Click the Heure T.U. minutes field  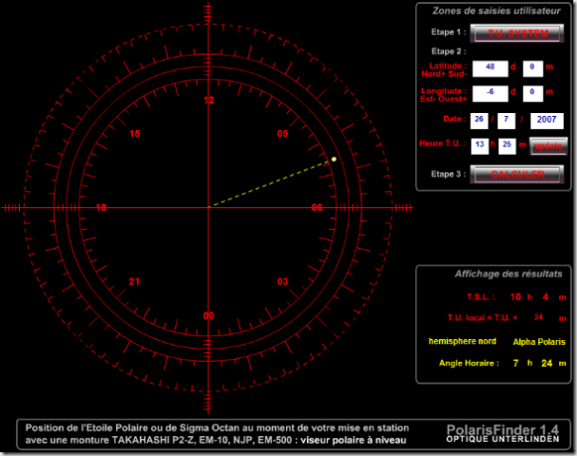click(507, 144)
